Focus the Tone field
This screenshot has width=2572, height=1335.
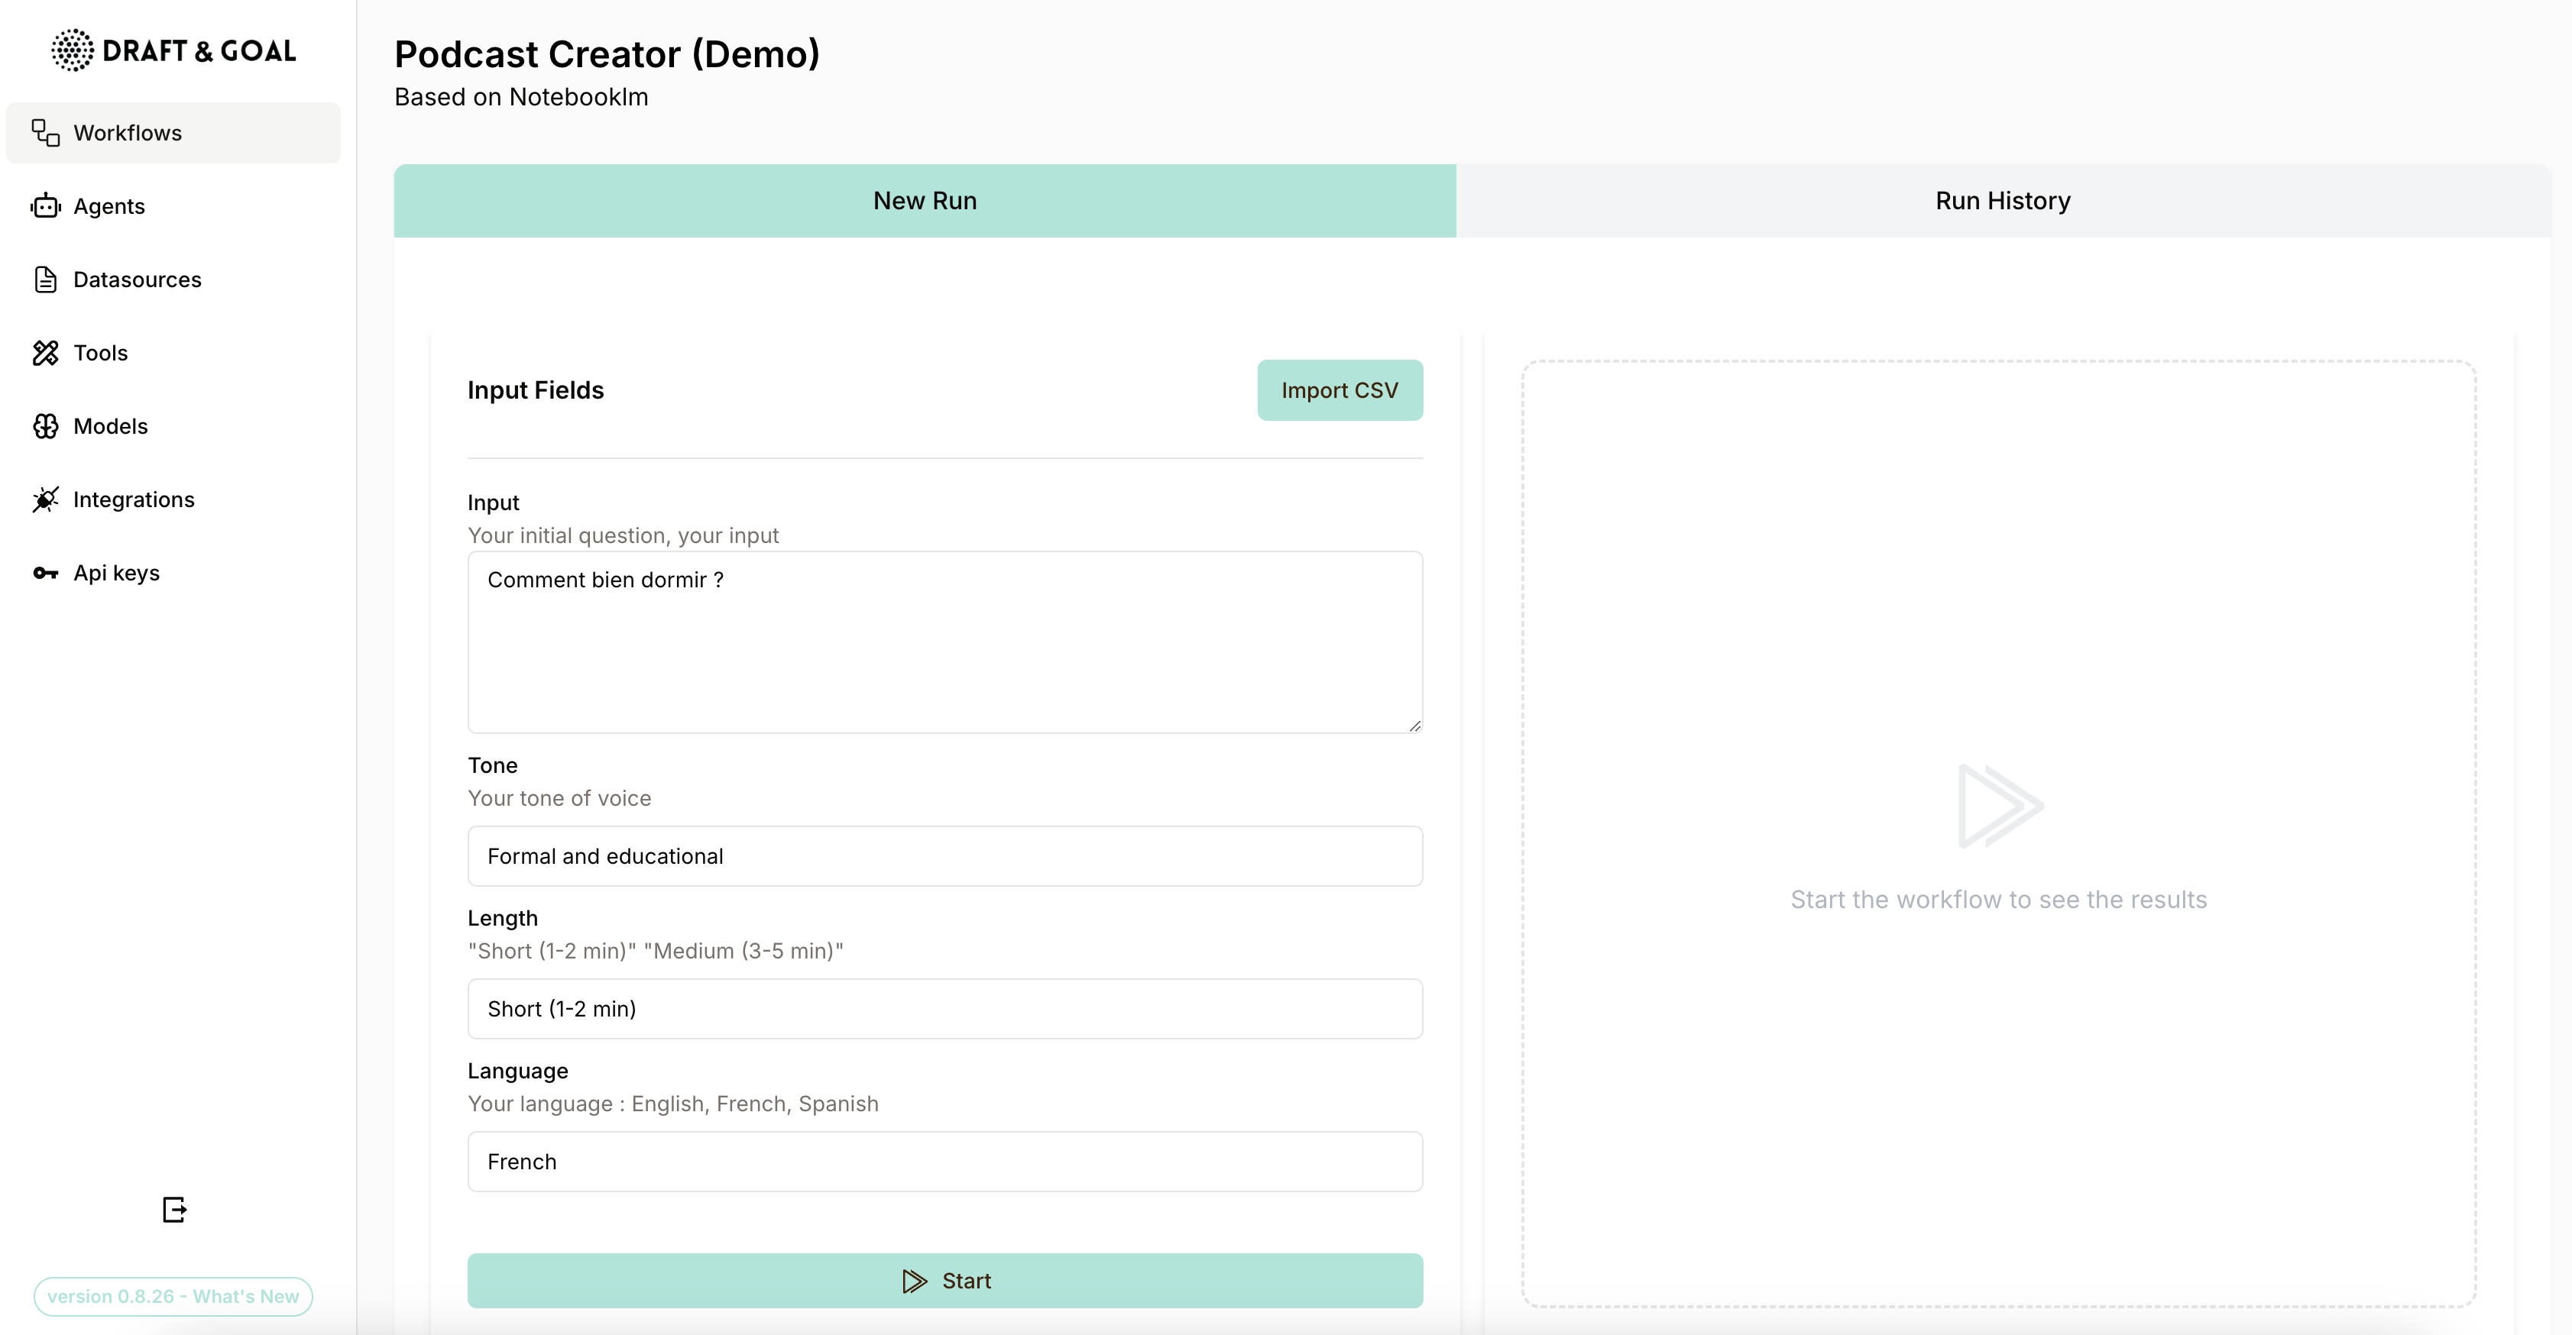(x=944, y=856)
